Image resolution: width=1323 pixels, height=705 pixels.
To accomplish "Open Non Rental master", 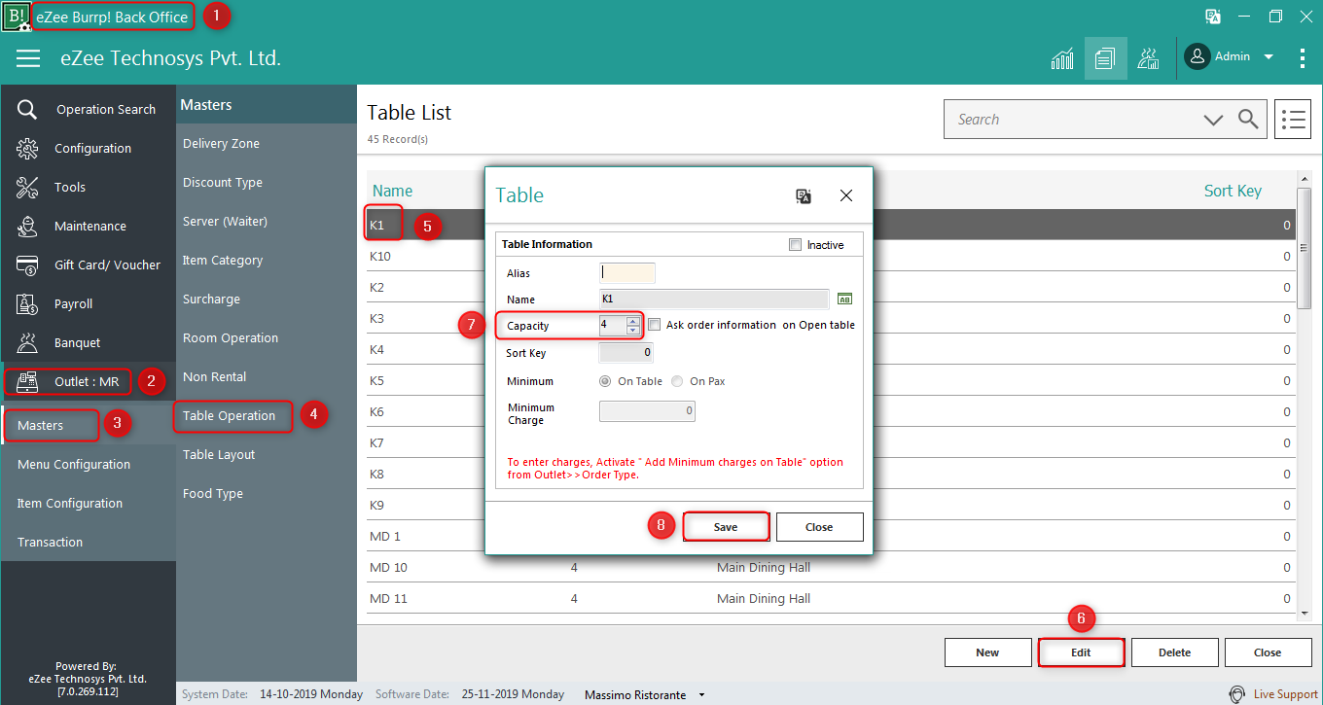I will coord(267,376).
